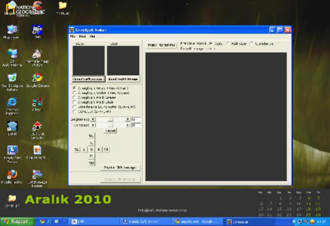Open the folder icon beside Aralık 2010

[x=12, y=199]
